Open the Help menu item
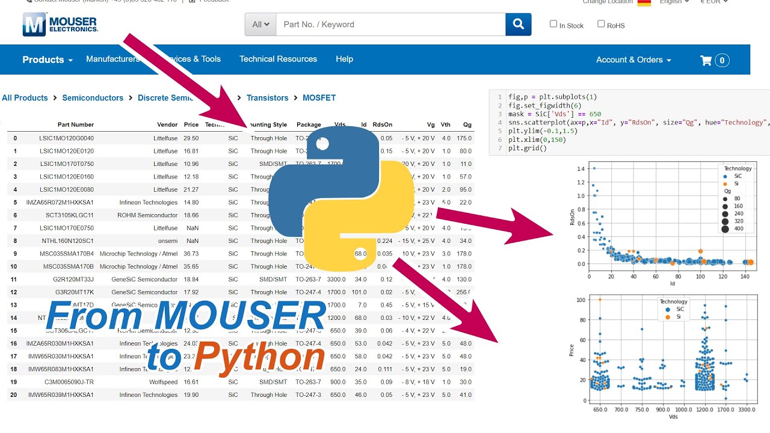The width and height of the screenshot is (770, 433). [x=344, y=59]
